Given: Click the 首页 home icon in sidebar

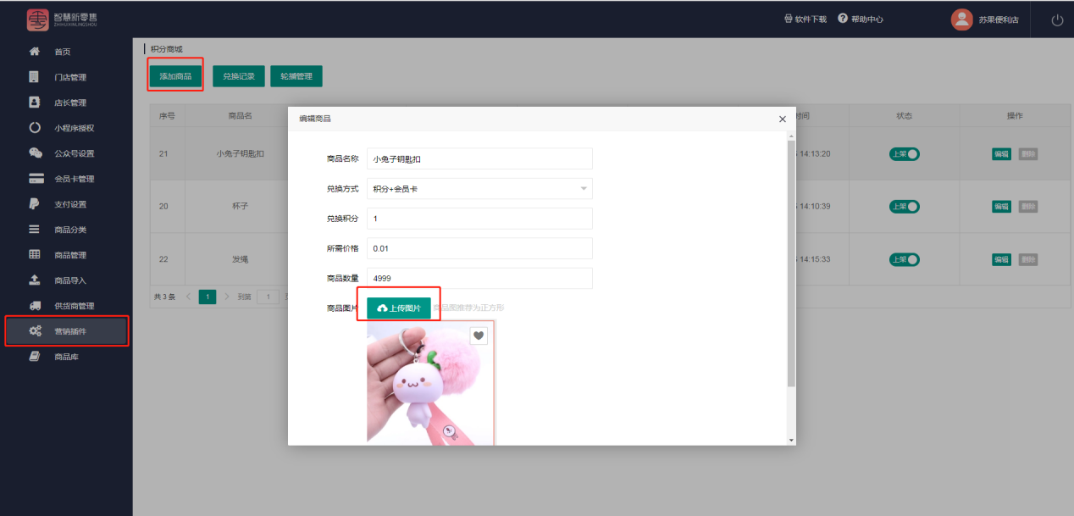Looking at the screenshot, I should [x=35, y=52].
